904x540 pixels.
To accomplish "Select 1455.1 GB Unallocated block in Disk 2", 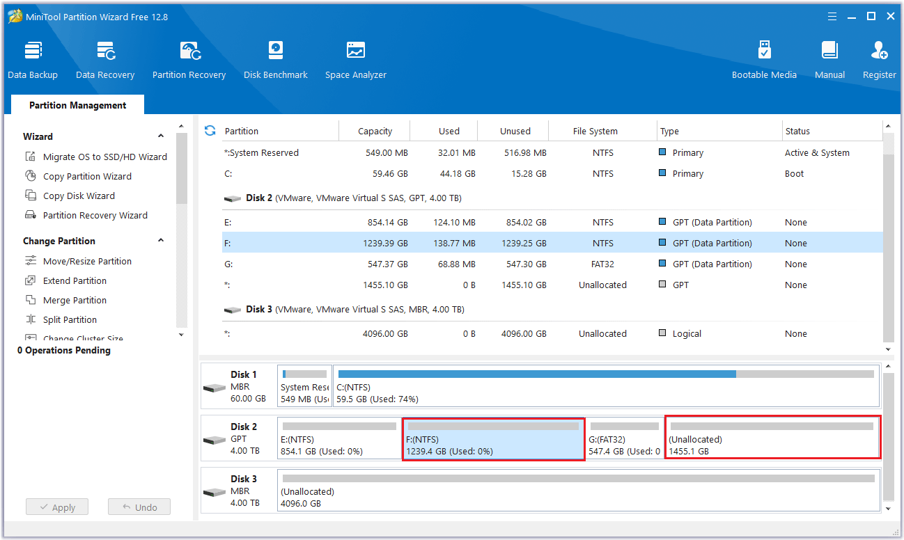I will tap(773, 438).
